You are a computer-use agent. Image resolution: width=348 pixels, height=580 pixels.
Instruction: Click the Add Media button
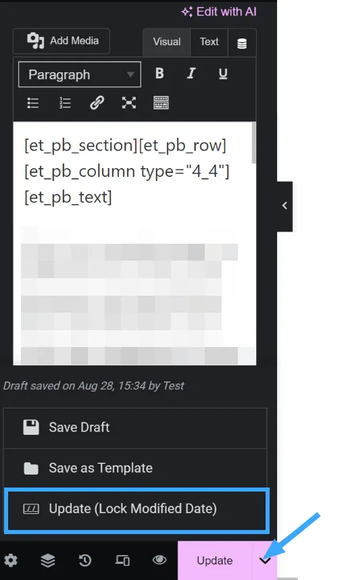61,41
